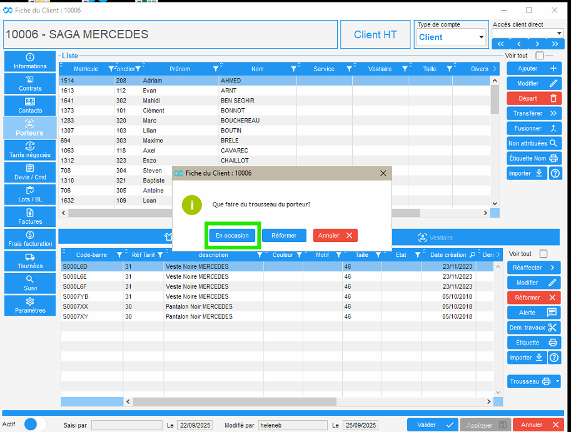Click the Modifié par input field
571x432 pixels.
(x=293, y=425)
